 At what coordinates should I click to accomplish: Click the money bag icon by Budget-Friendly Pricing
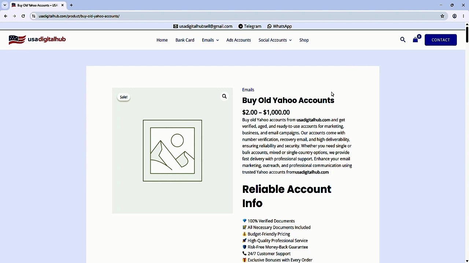click(244, 234)
